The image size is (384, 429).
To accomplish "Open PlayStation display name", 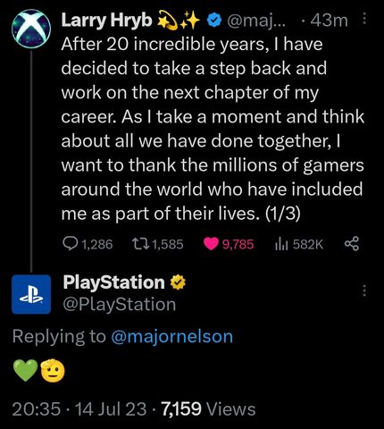I will pyautogui.click(x=113, y=282).
